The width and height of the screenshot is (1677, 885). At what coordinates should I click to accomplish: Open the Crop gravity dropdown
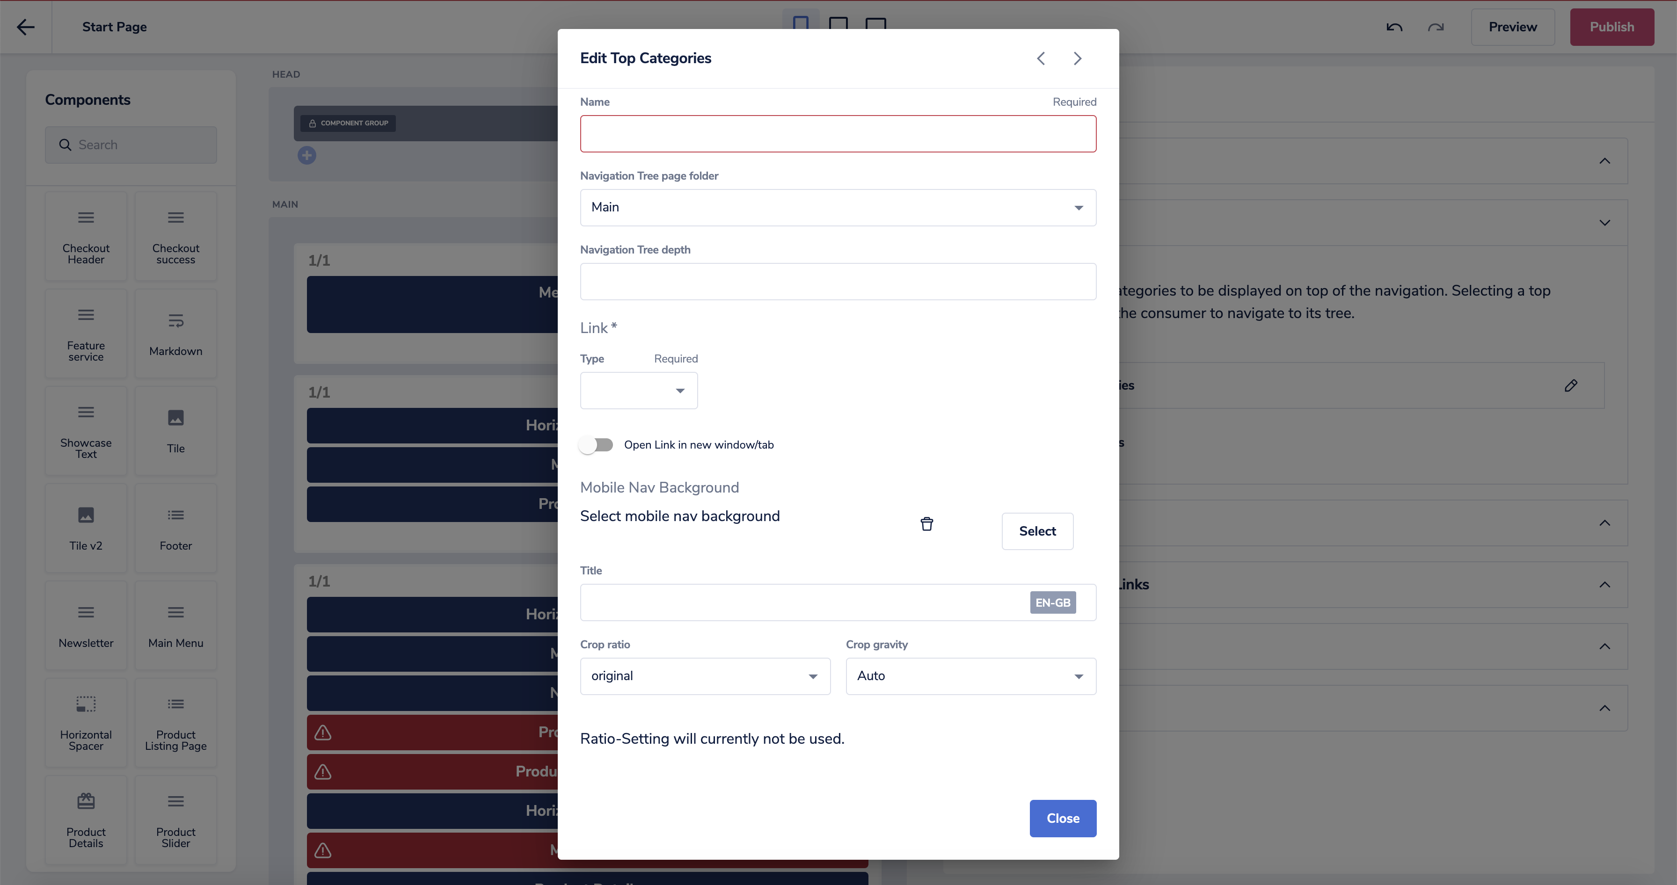(x=970, y=676)
